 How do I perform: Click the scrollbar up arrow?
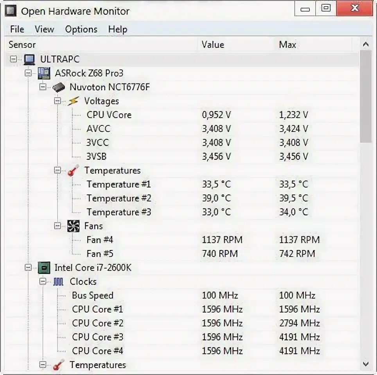pos(366,44)
